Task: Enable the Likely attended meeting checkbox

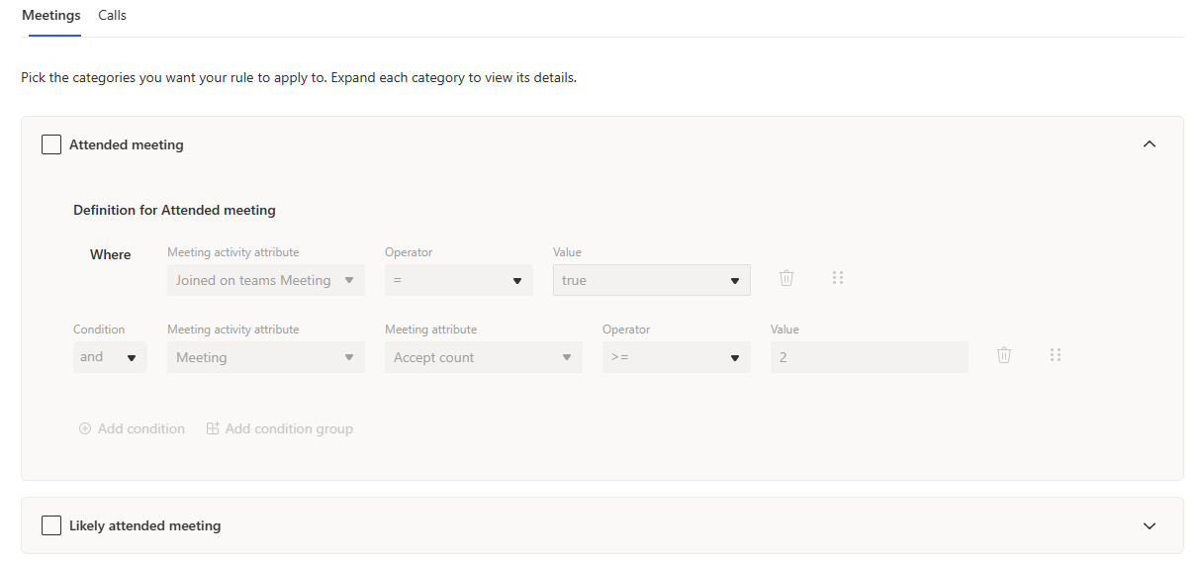Action: (51, 525)
